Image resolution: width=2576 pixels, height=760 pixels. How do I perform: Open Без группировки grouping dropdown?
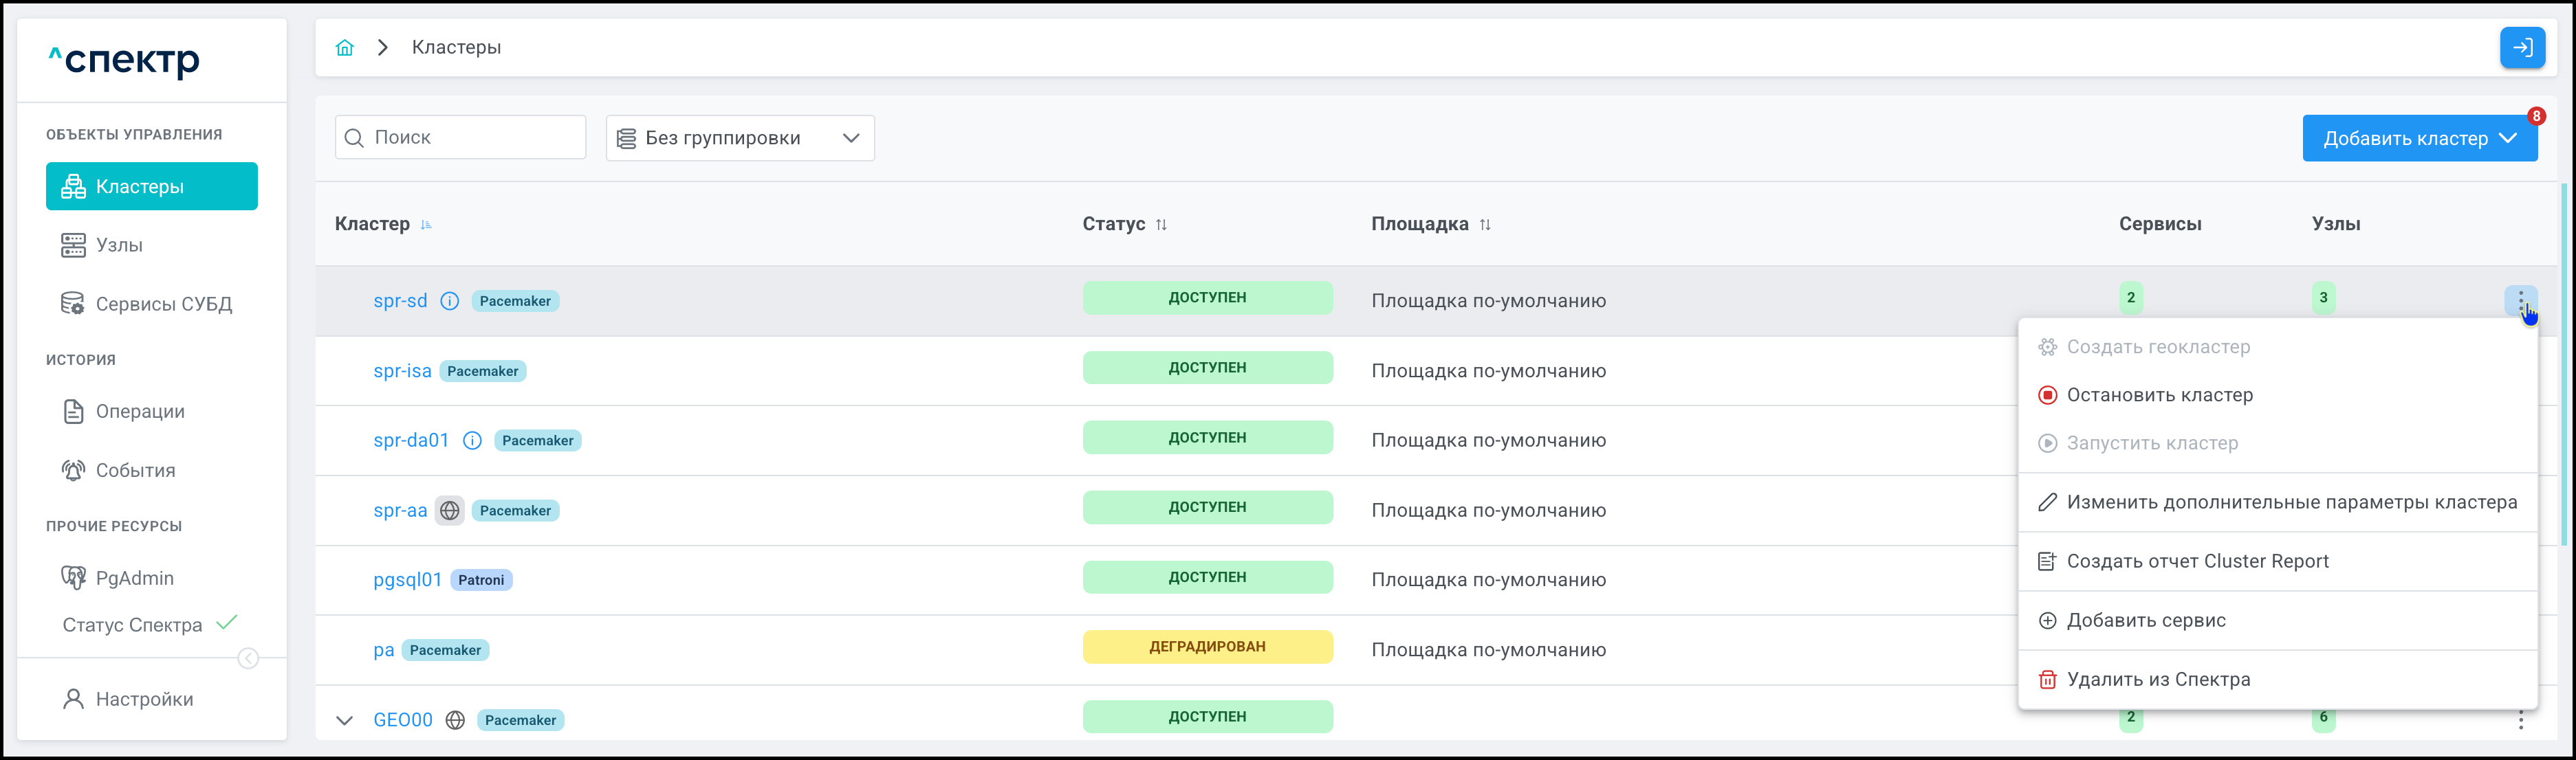[x=739, y=138]
